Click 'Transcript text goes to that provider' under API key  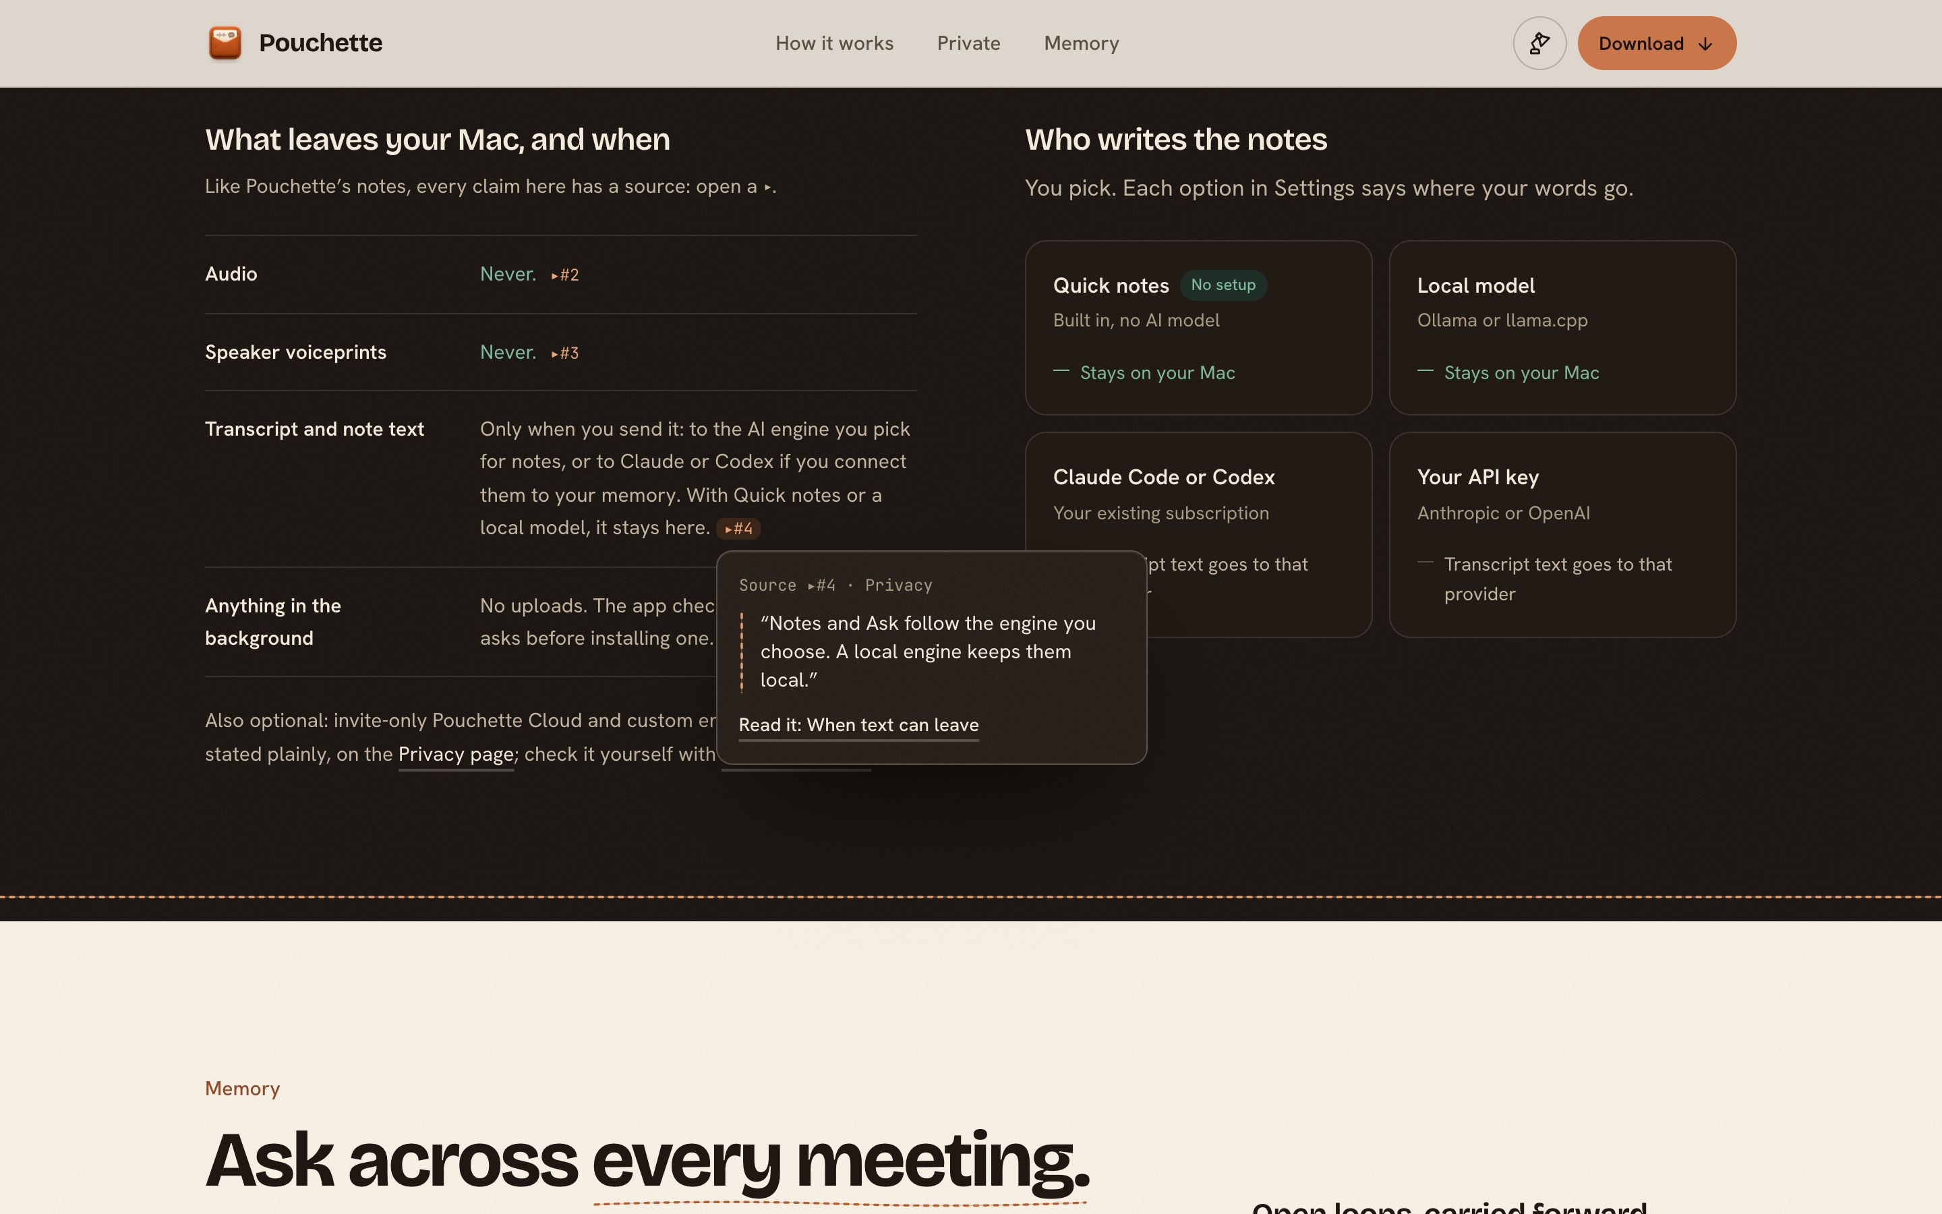1558,579
